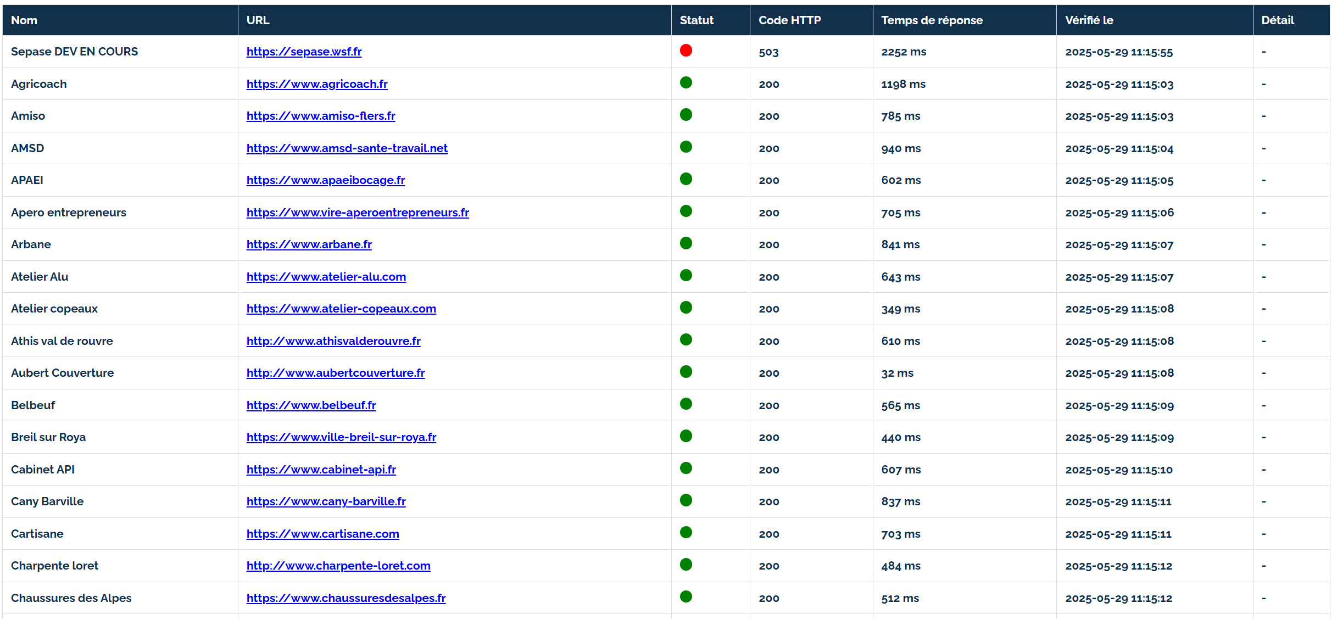The image size is (1337, 619).
Task: Click the Cabinet API status dot
Action: [686, 468]
